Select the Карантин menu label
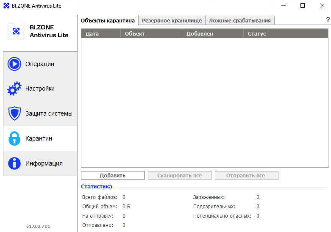Viewport: 331px width, 232px height. (x=39, y=138)
